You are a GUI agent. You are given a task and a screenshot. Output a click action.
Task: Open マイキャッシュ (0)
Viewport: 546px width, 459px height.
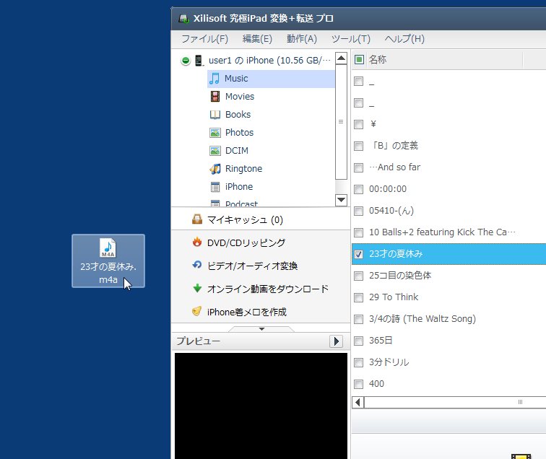[x=245, y=220]
